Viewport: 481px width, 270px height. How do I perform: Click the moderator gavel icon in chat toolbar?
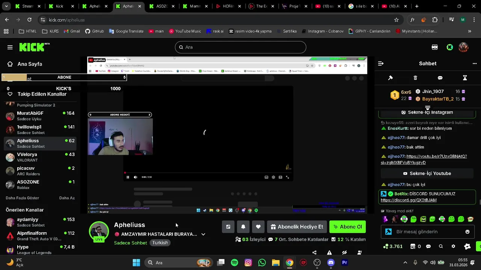390,78
